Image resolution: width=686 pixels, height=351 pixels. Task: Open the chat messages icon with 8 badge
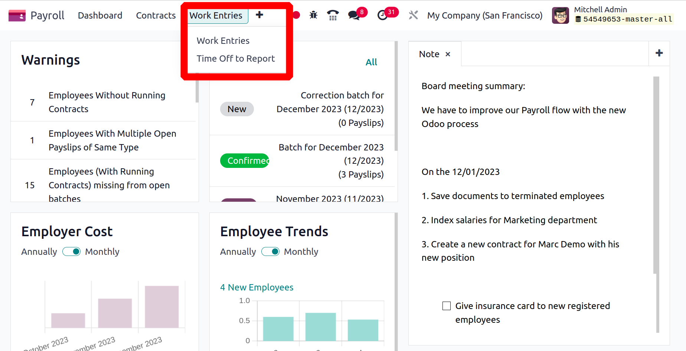tap(354, 15)
